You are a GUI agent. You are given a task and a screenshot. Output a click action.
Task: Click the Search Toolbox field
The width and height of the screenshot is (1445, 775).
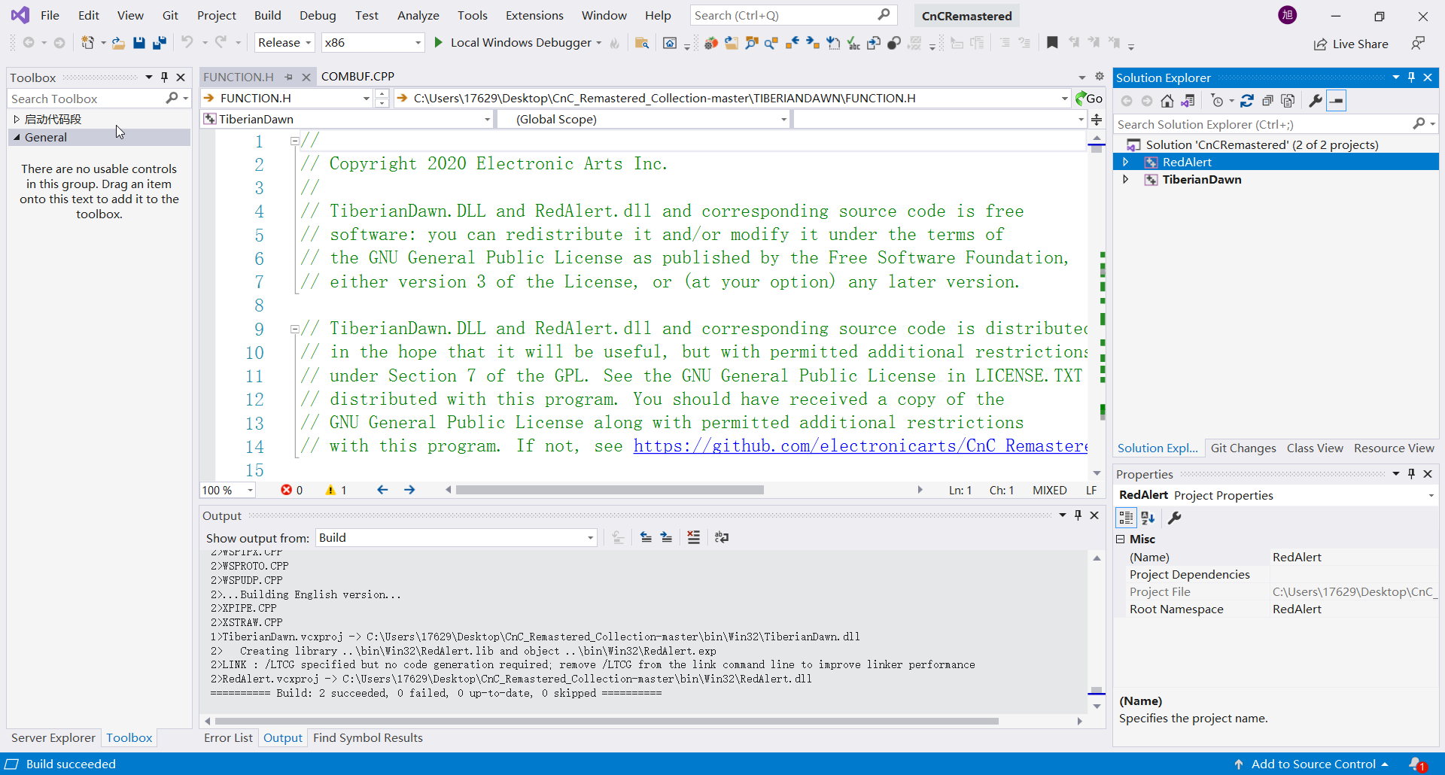(x=99, y=99)
